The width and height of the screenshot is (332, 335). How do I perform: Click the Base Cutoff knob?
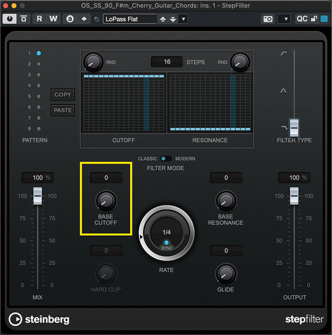coord(106,201)
